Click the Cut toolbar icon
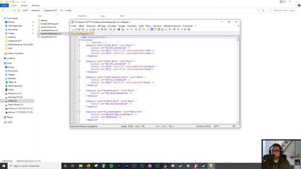Screen dimensions: 301x169 98,29
